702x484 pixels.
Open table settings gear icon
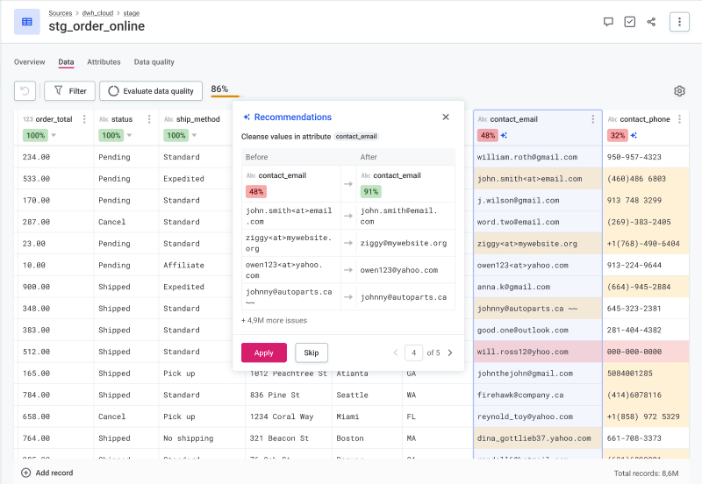(679, 91)
